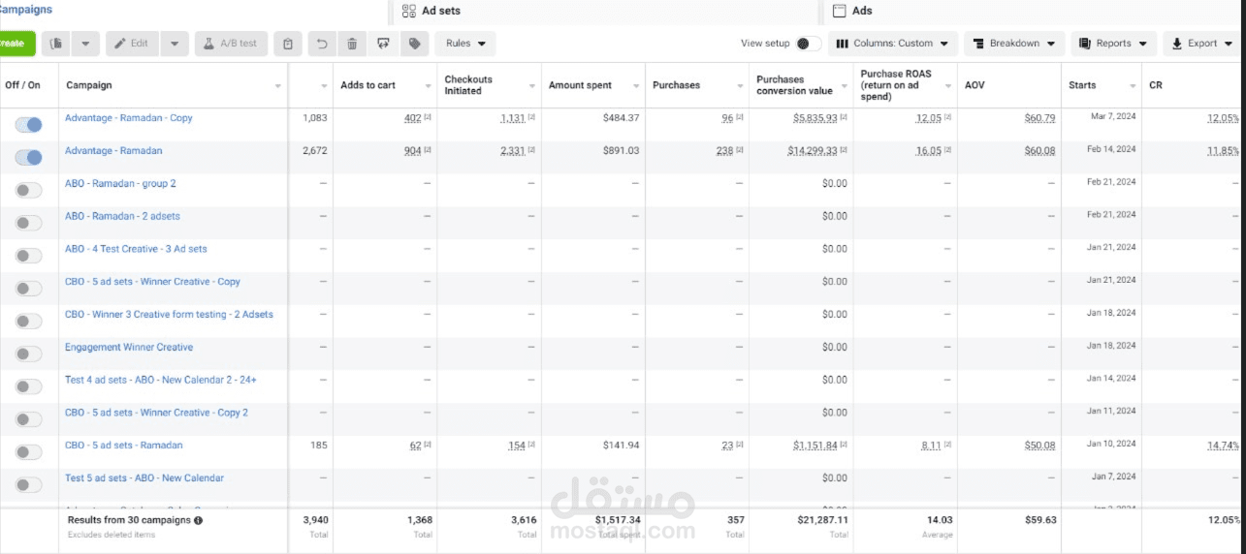Click the info icon beside Results from 30 campaigns
Screen dimensions: 1246x554
coord(199,520)
